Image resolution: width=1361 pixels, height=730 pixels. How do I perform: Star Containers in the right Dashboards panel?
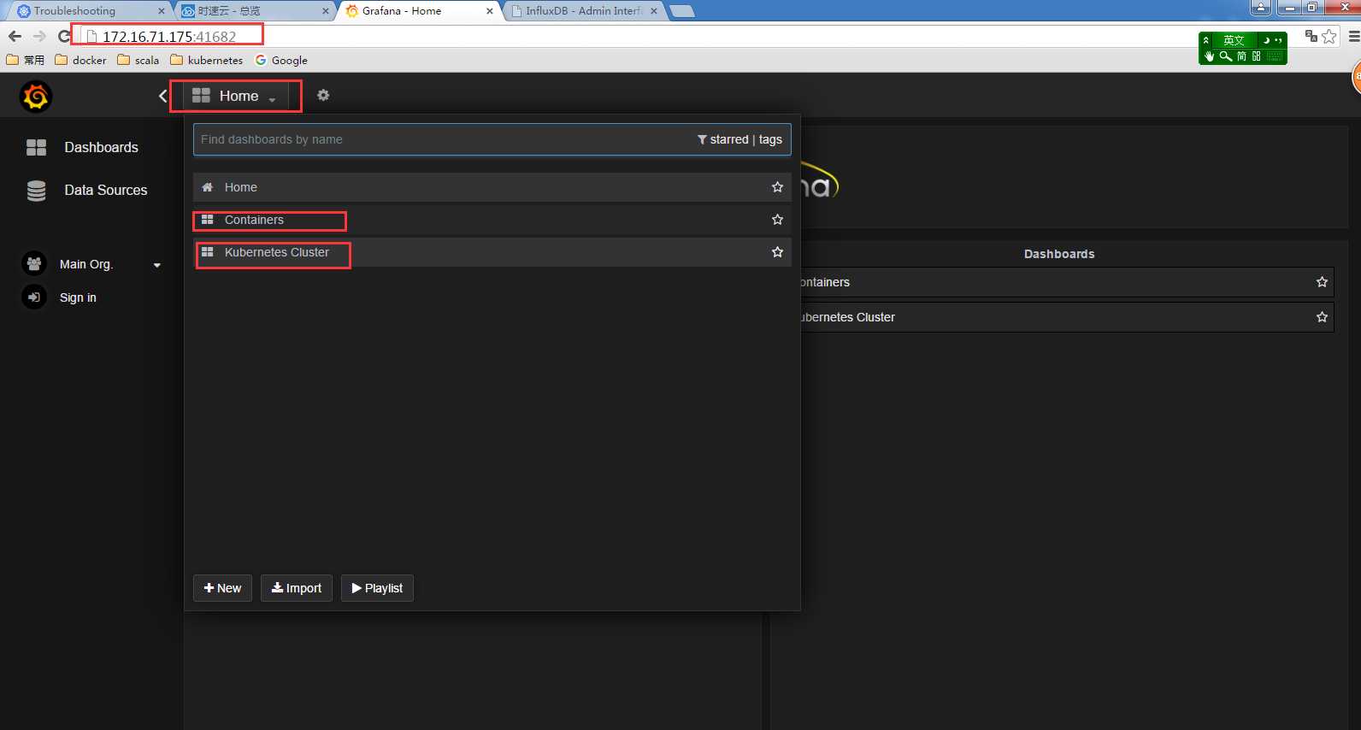point(1322,282)
